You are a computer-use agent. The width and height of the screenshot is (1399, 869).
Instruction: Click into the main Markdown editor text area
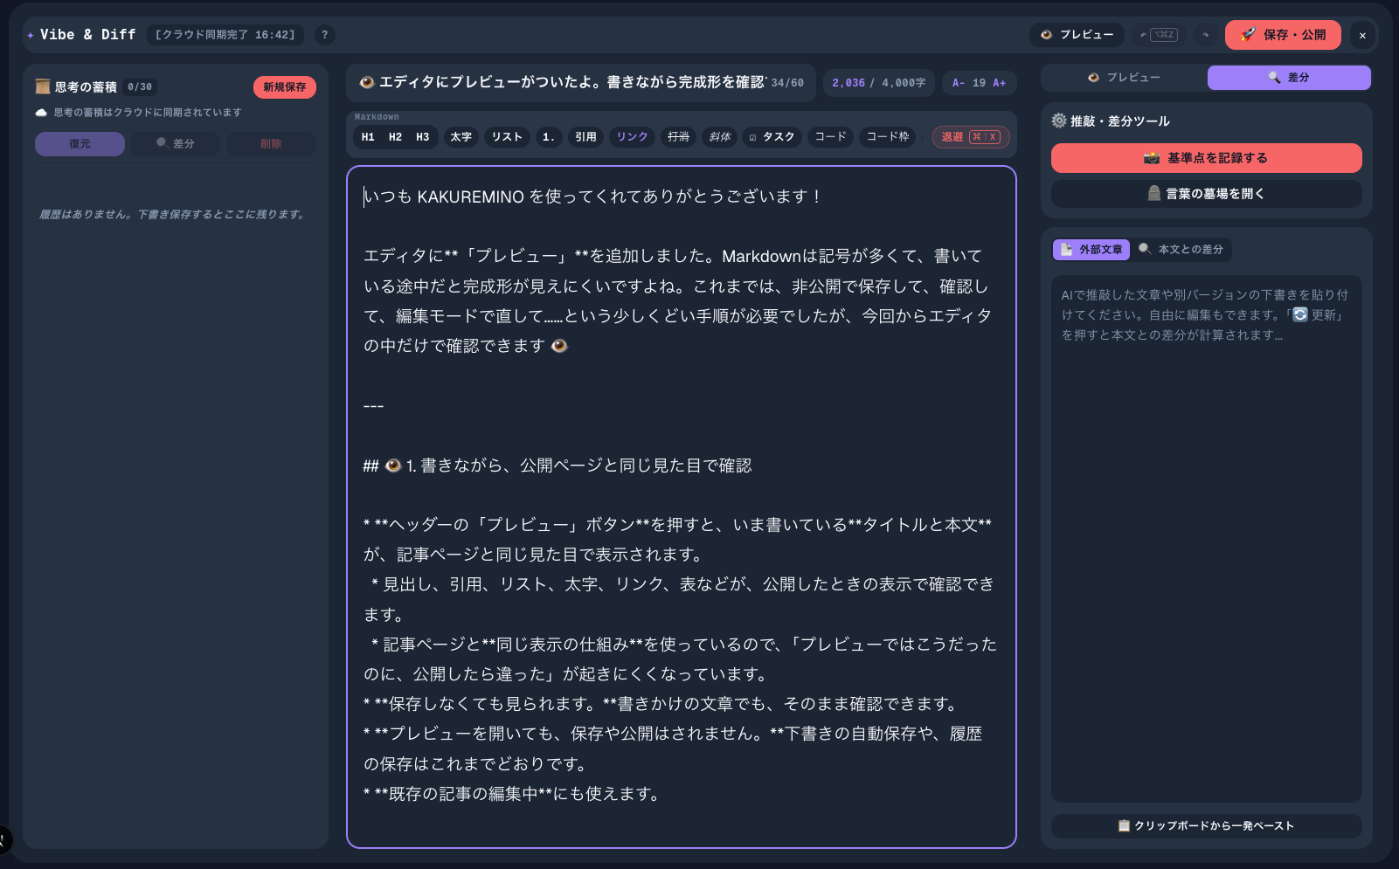coord(682,507)
